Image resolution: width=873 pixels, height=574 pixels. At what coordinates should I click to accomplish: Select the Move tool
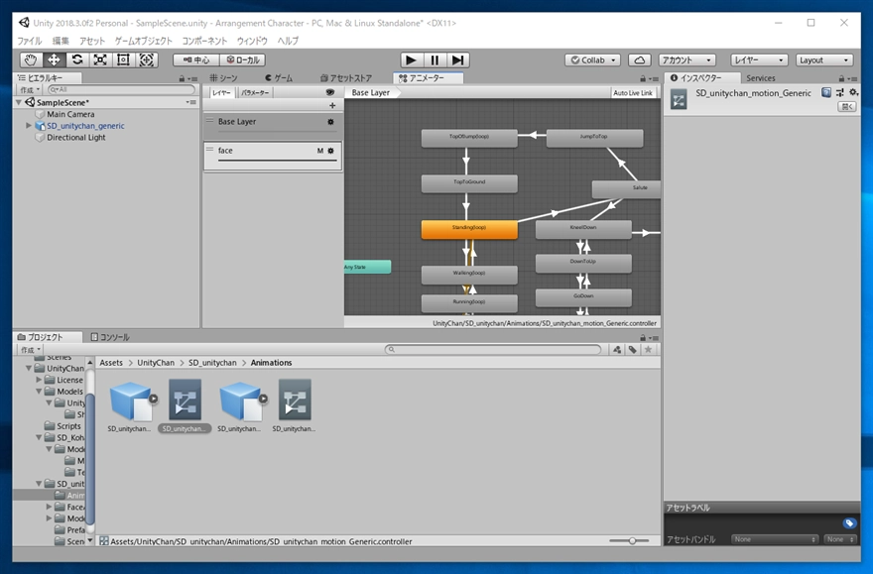[x=54, y=60]
